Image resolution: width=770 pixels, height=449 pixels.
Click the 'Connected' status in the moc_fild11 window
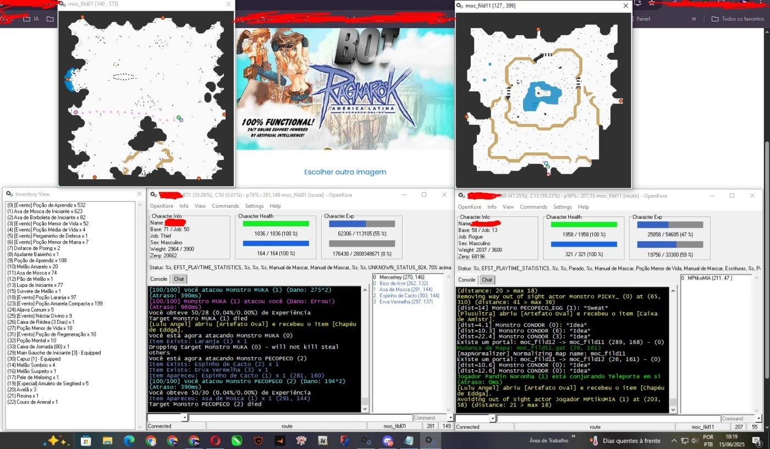click(468, 427)
